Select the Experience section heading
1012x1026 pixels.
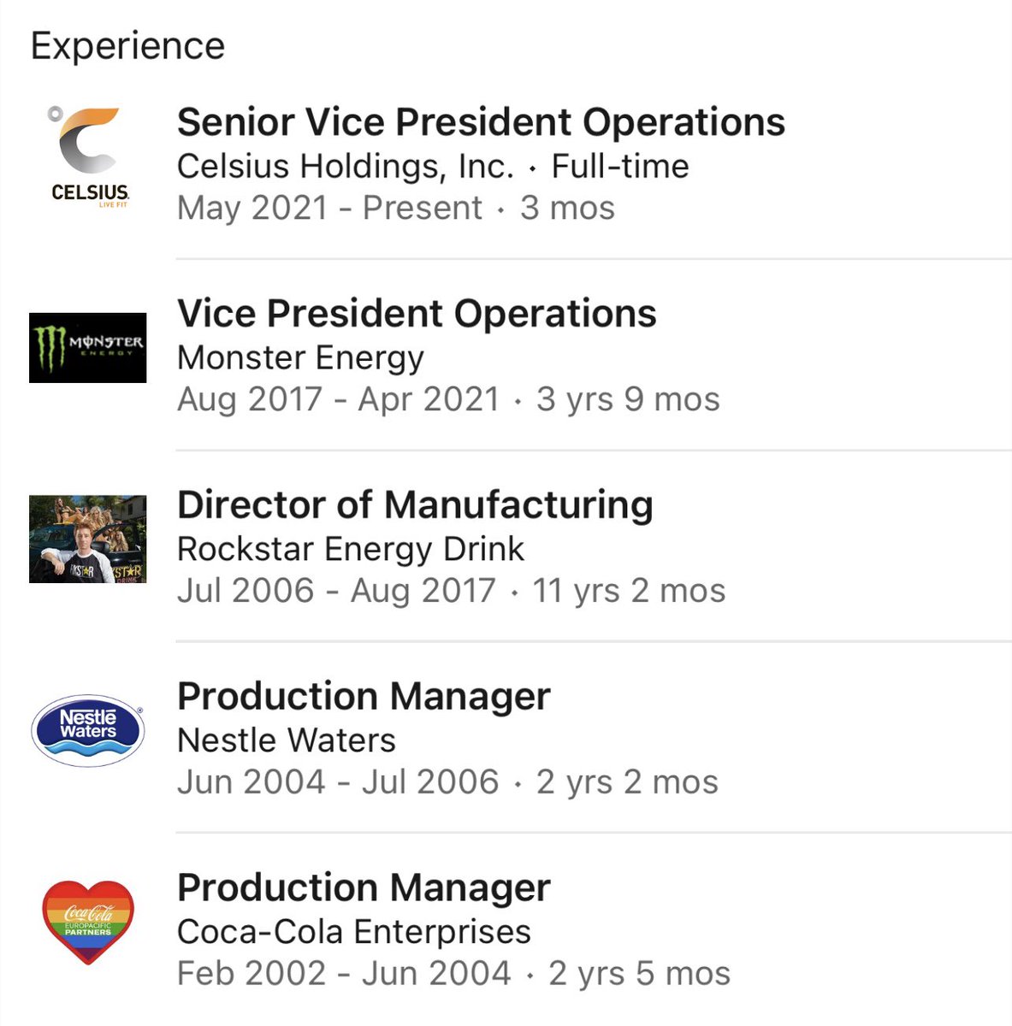(128, 46)
